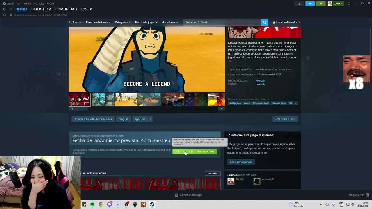Open the volume tray icon
Screen dimensions: 372x209
point(353,204)
